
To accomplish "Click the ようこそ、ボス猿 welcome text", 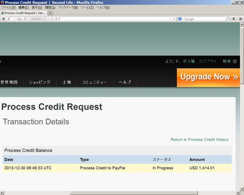I will click(180, 61).
